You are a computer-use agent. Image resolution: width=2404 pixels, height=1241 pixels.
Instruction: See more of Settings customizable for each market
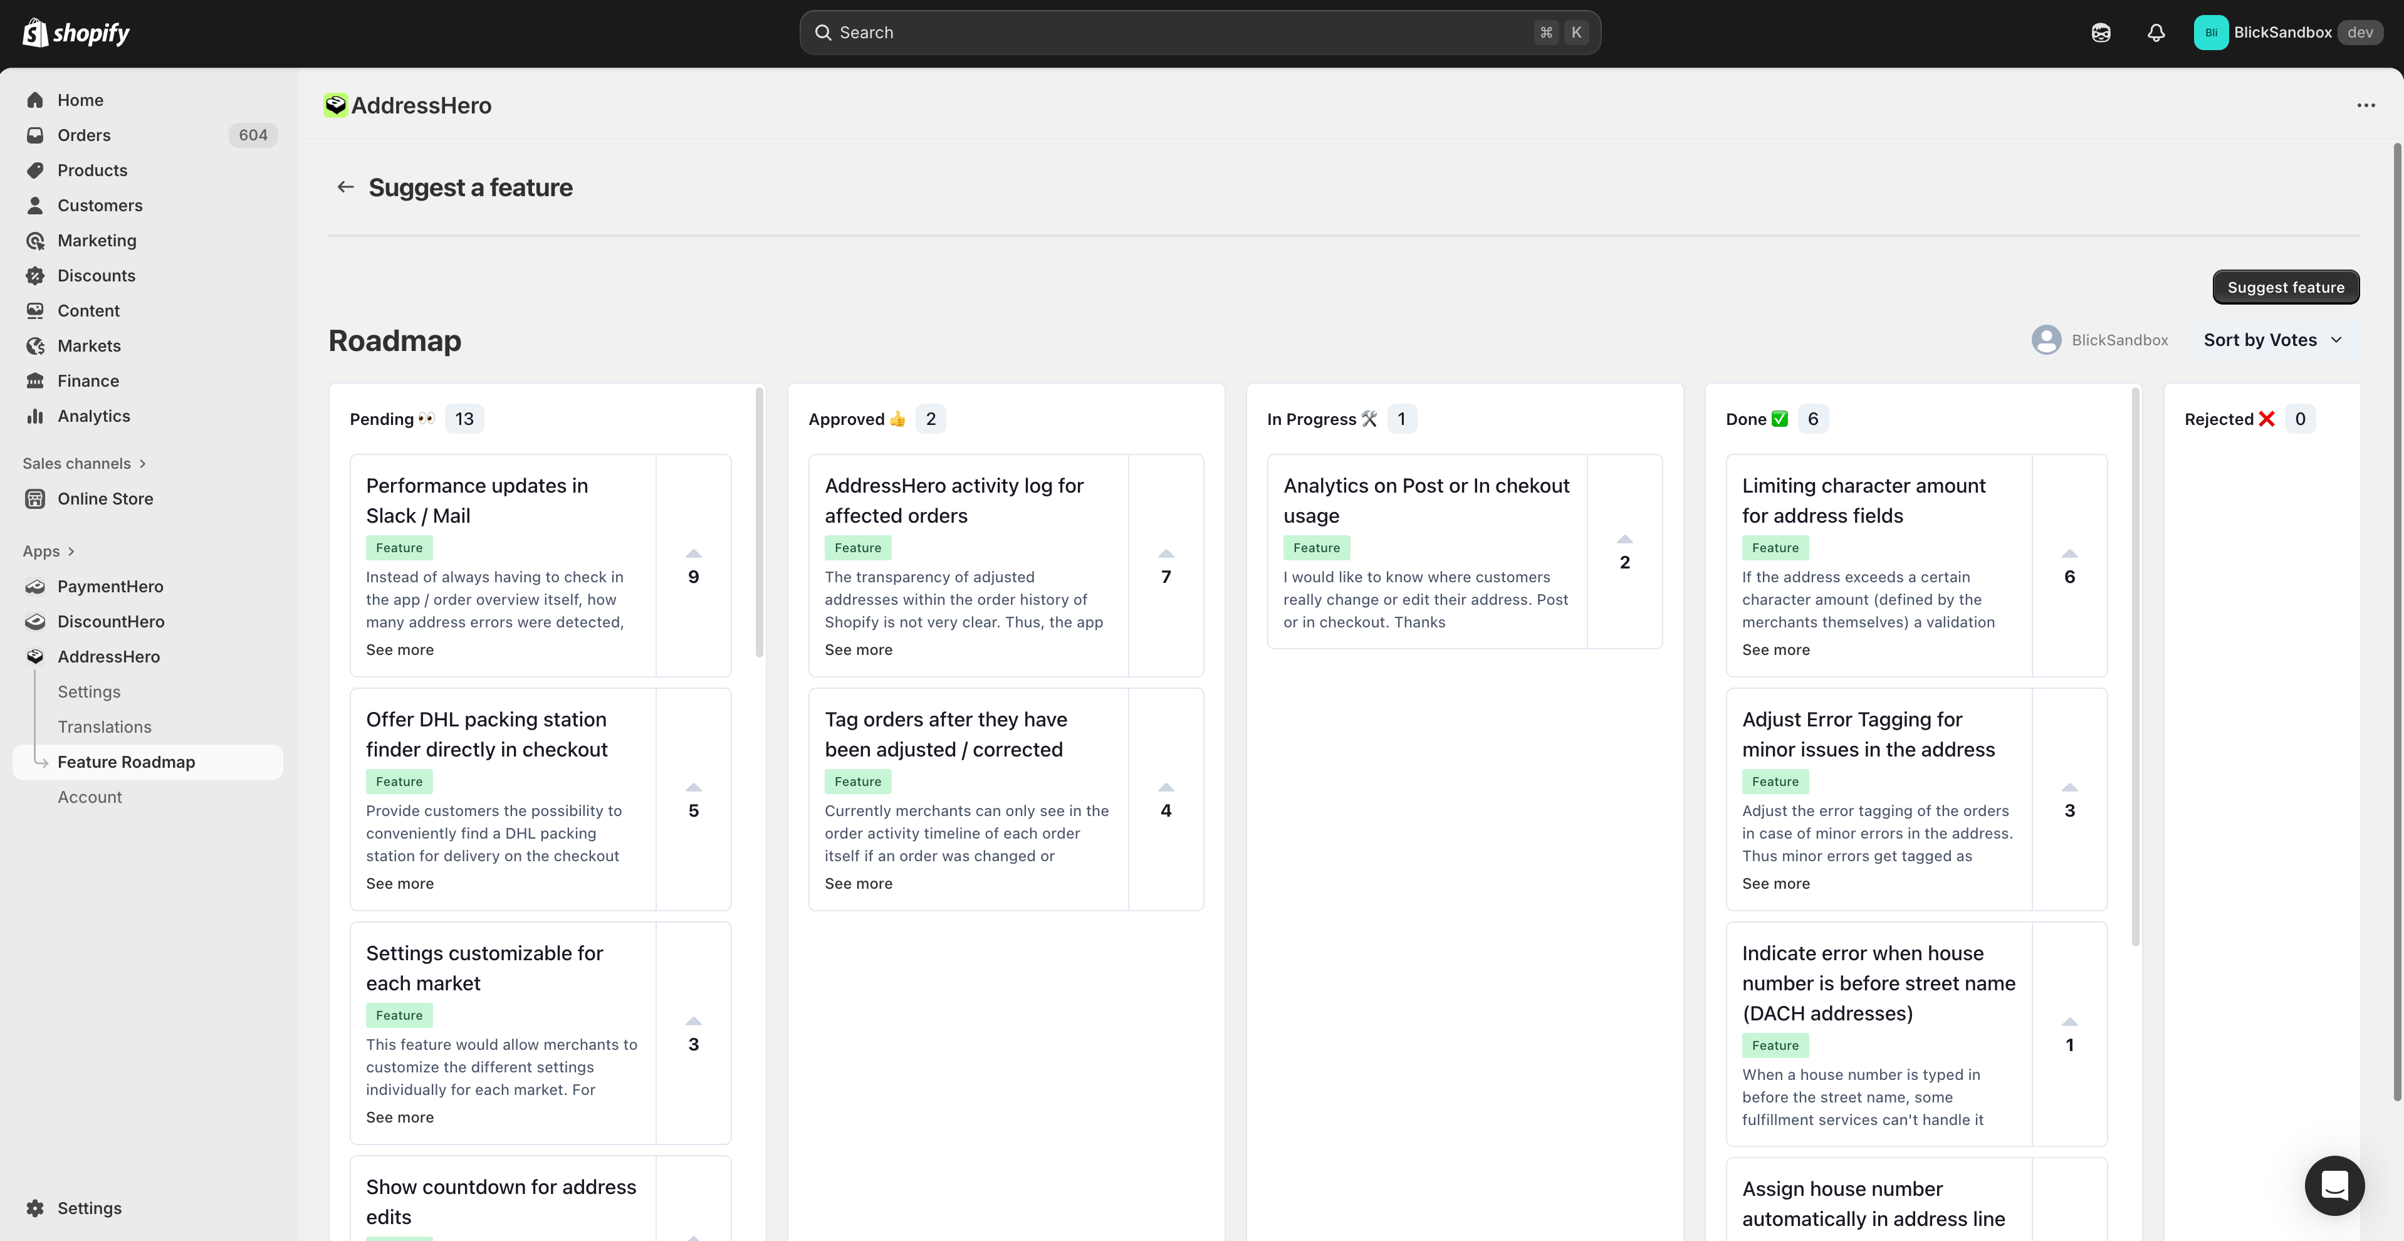[x=399, y=1118]
